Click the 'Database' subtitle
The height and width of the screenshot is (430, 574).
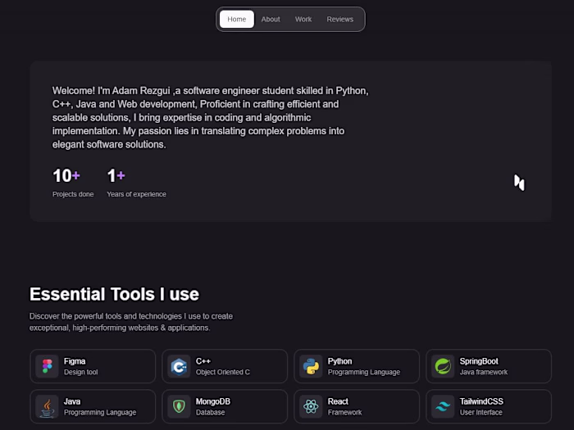click(210, 413)
